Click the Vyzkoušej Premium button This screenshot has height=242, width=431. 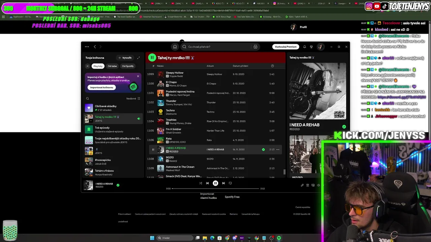tap(286, 47)
